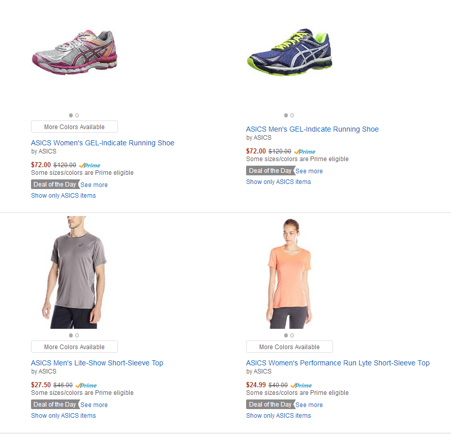Viewport: 451px width, 434px height.
Task: Expand More Colors Available for men's Lite-Show top
Action: (x=75, y=347)
